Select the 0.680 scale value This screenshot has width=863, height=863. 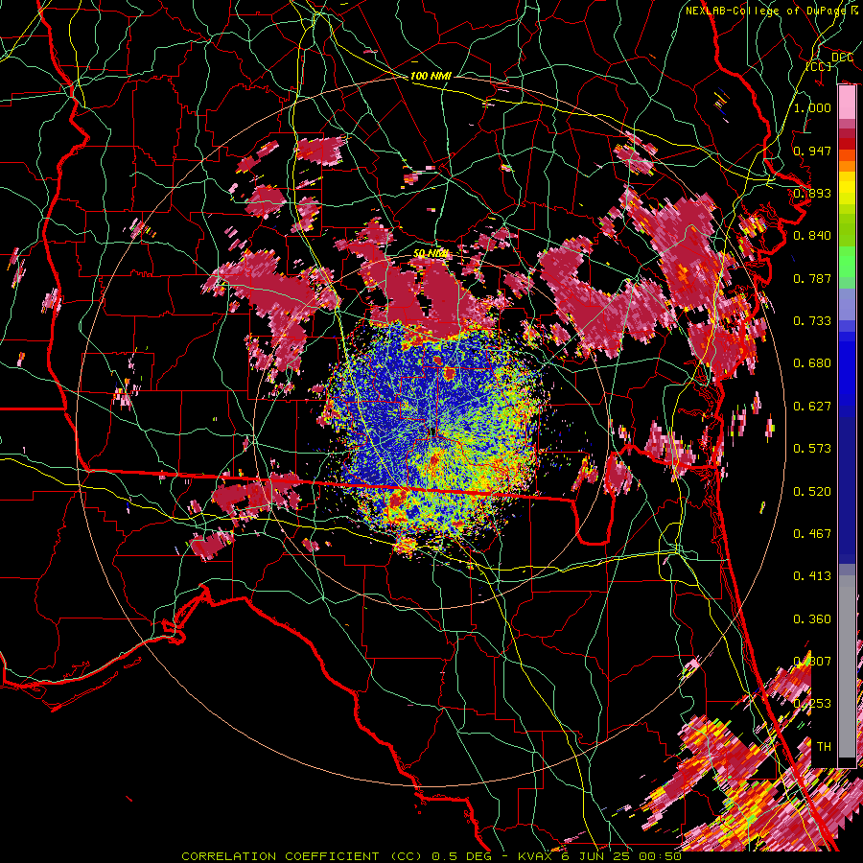click(812, 363)
